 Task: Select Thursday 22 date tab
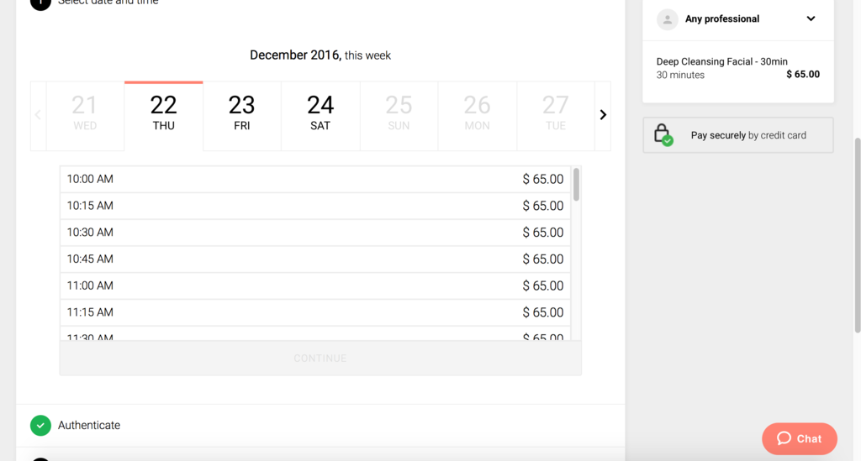164,116
